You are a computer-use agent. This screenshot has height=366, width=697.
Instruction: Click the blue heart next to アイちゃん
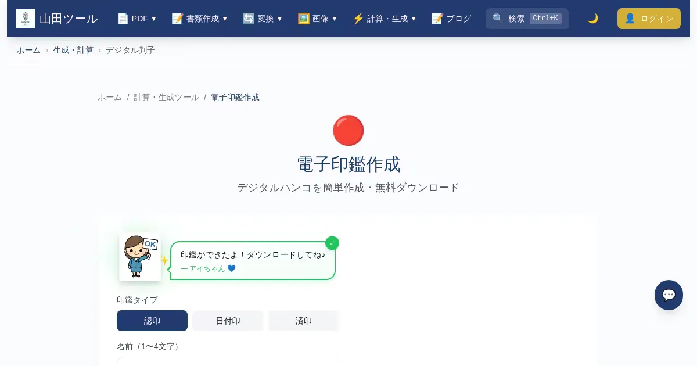pyautogui.click(x=232, y=268)
